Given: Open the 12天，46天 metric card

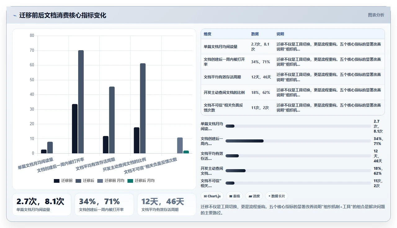Looking at the screenshot, I should point(167,204).
